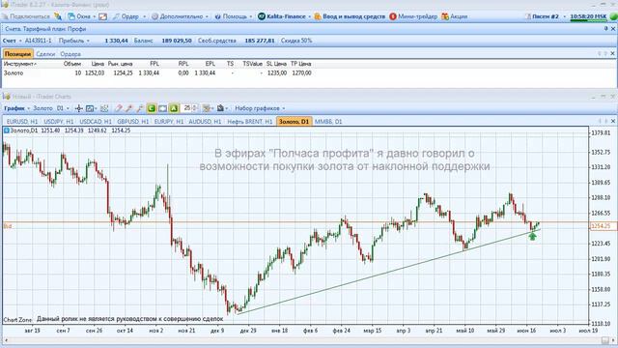Click the 1 330,44 FPL cell
The height and width of the screenshot is (348, 618).
pos(149,73)
